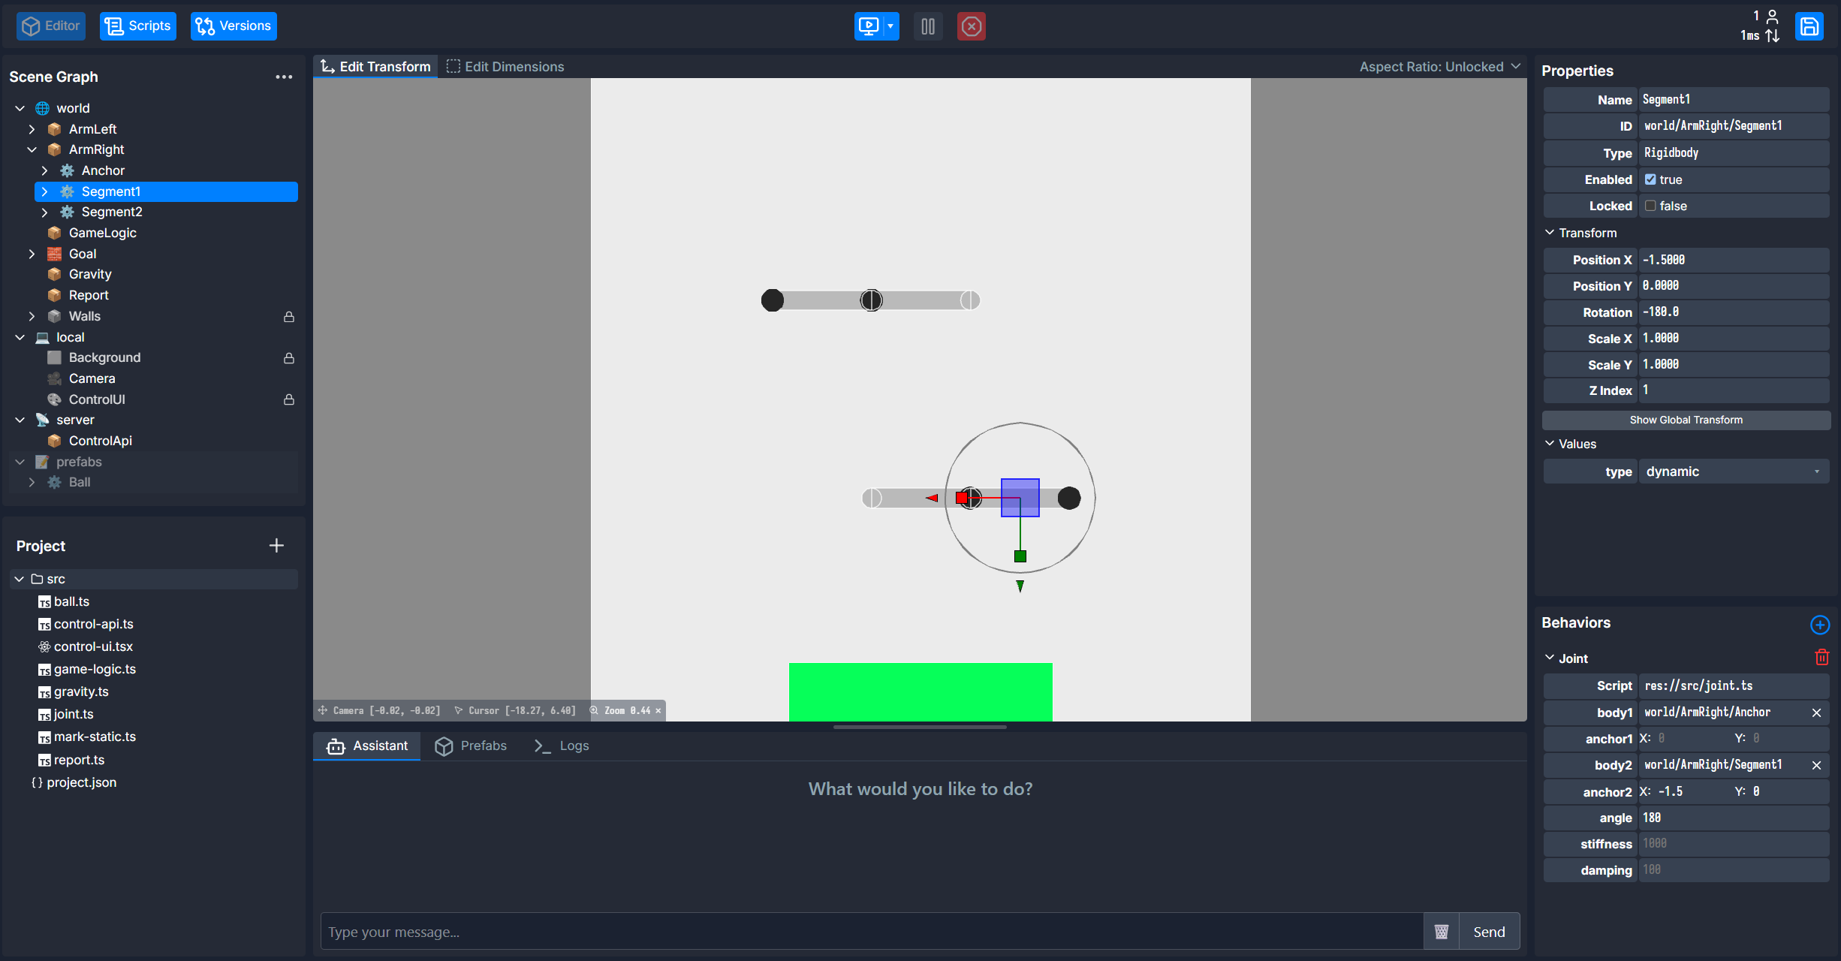Click the message input field in the Assistant
The image size is (1841, 961).
863,931
